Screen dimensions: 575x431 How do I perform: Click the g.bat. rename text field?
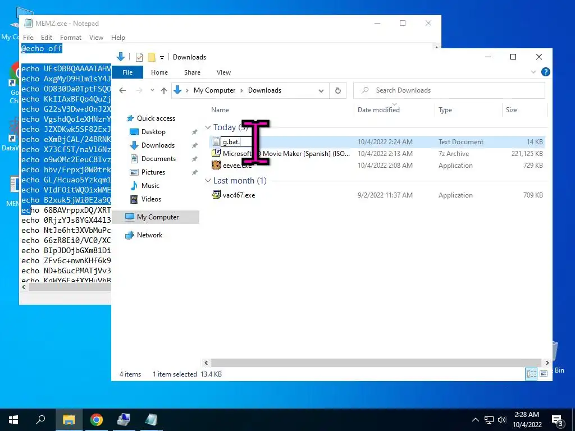[236, 142]
